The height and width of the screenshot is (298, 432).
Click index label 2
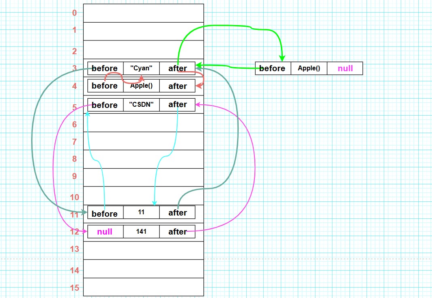click(x=74, y=51)
